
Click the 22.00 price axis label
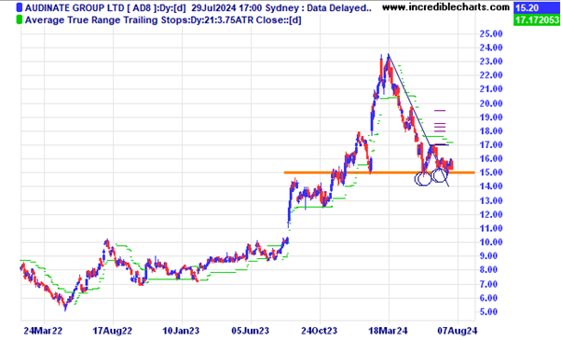click(491, 75)
